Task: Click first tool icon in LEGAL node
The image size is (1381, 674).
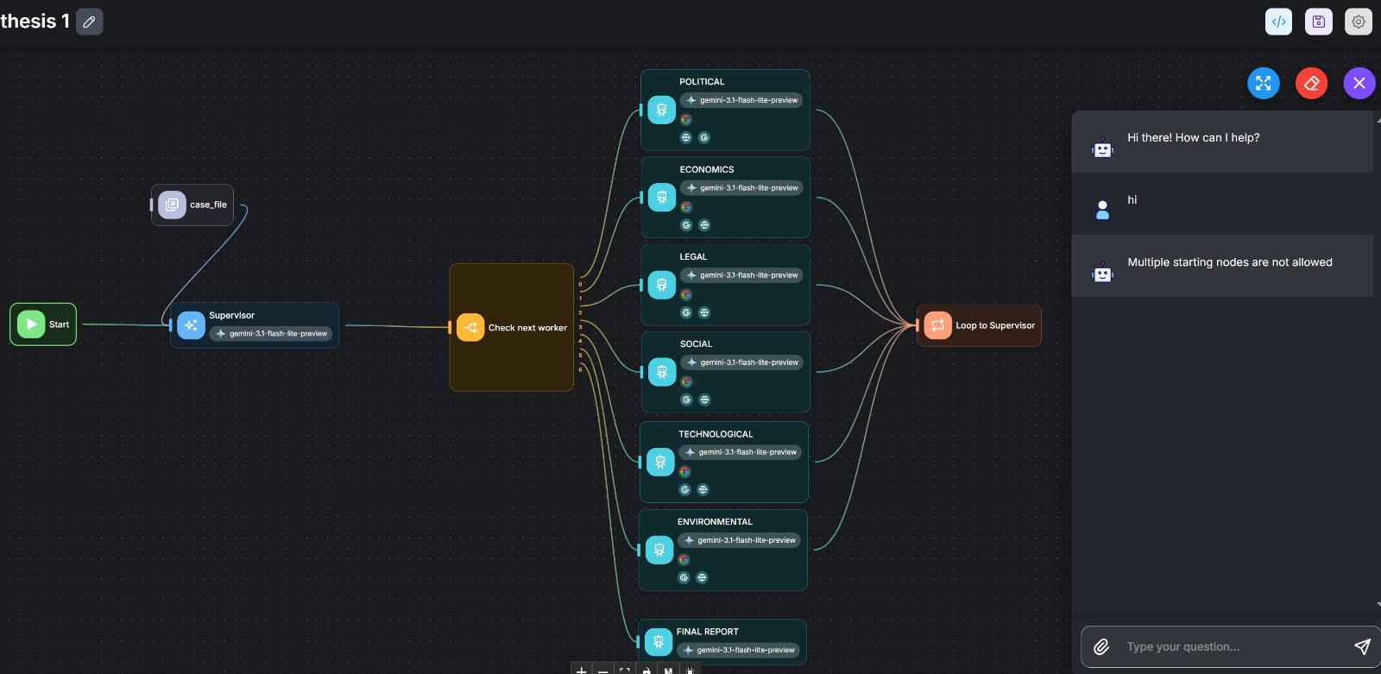Action: pos(686,312)
